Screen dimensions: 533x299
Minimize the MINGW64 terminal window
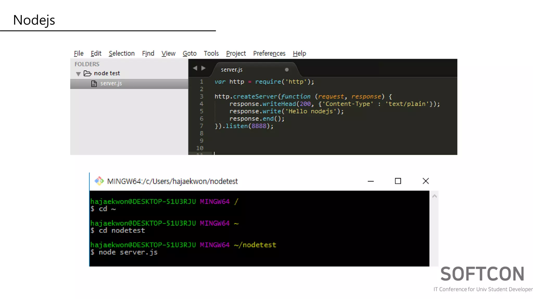point(371,181)
